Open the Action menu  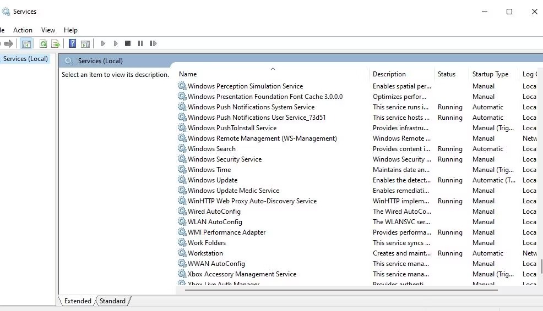pos(23,30)
